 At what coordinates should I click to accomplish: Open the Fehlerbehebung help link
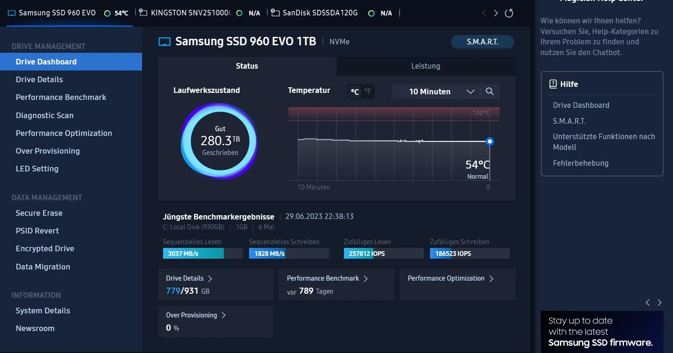click(580, 163)
